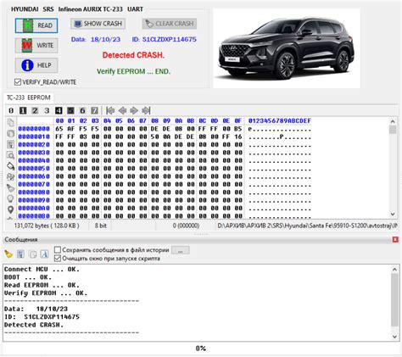The height and width of the screenshot is (357, 402).
Task: Click the round paste icon in hex sidebar
Action: tap(10, 133)
